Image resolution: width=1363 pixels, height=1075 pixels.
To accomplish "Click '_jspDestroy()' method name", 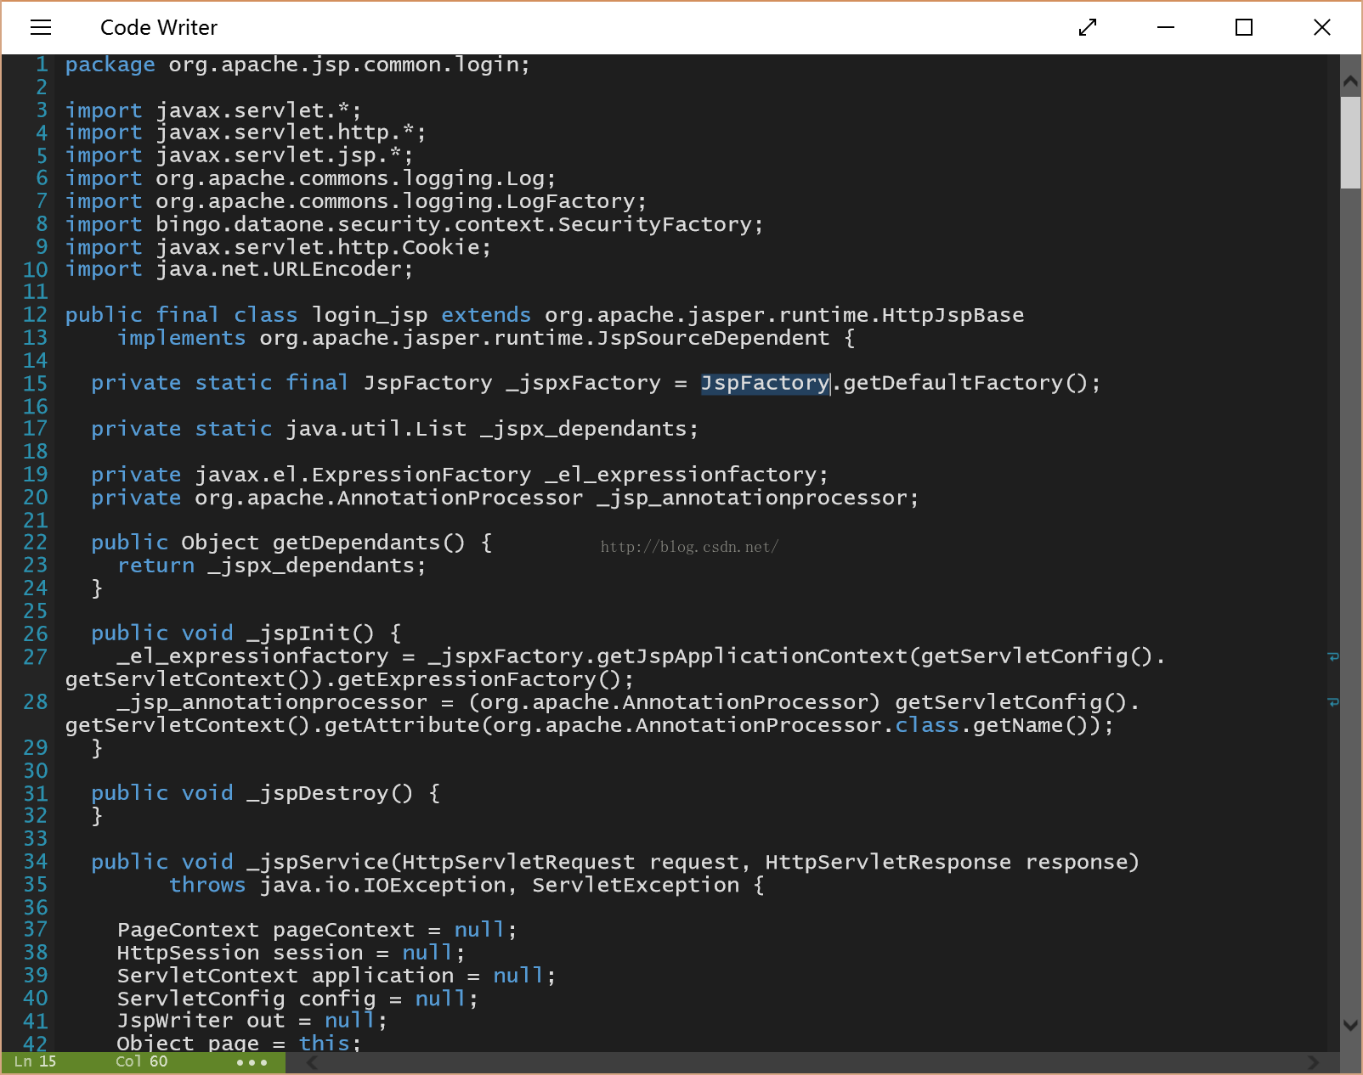I will click(x=330, y=794).
